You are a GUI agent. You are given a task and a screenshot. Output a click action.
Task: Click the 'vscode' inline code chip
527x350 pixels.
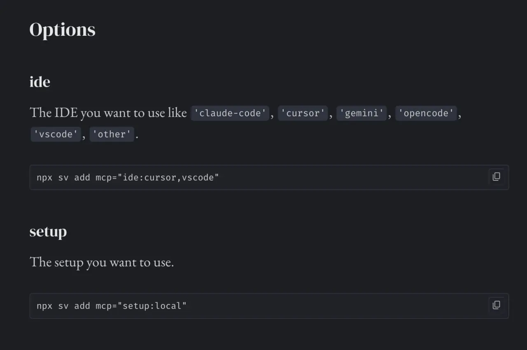(x=56, y=134)
